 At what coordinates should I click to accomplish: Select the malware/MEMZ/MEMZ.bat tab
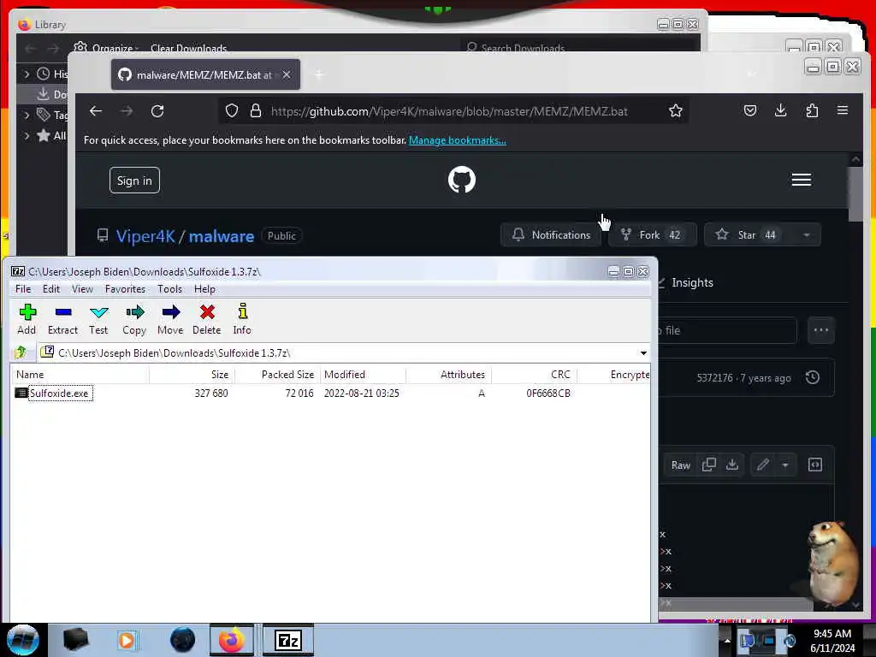click(205, 74)
